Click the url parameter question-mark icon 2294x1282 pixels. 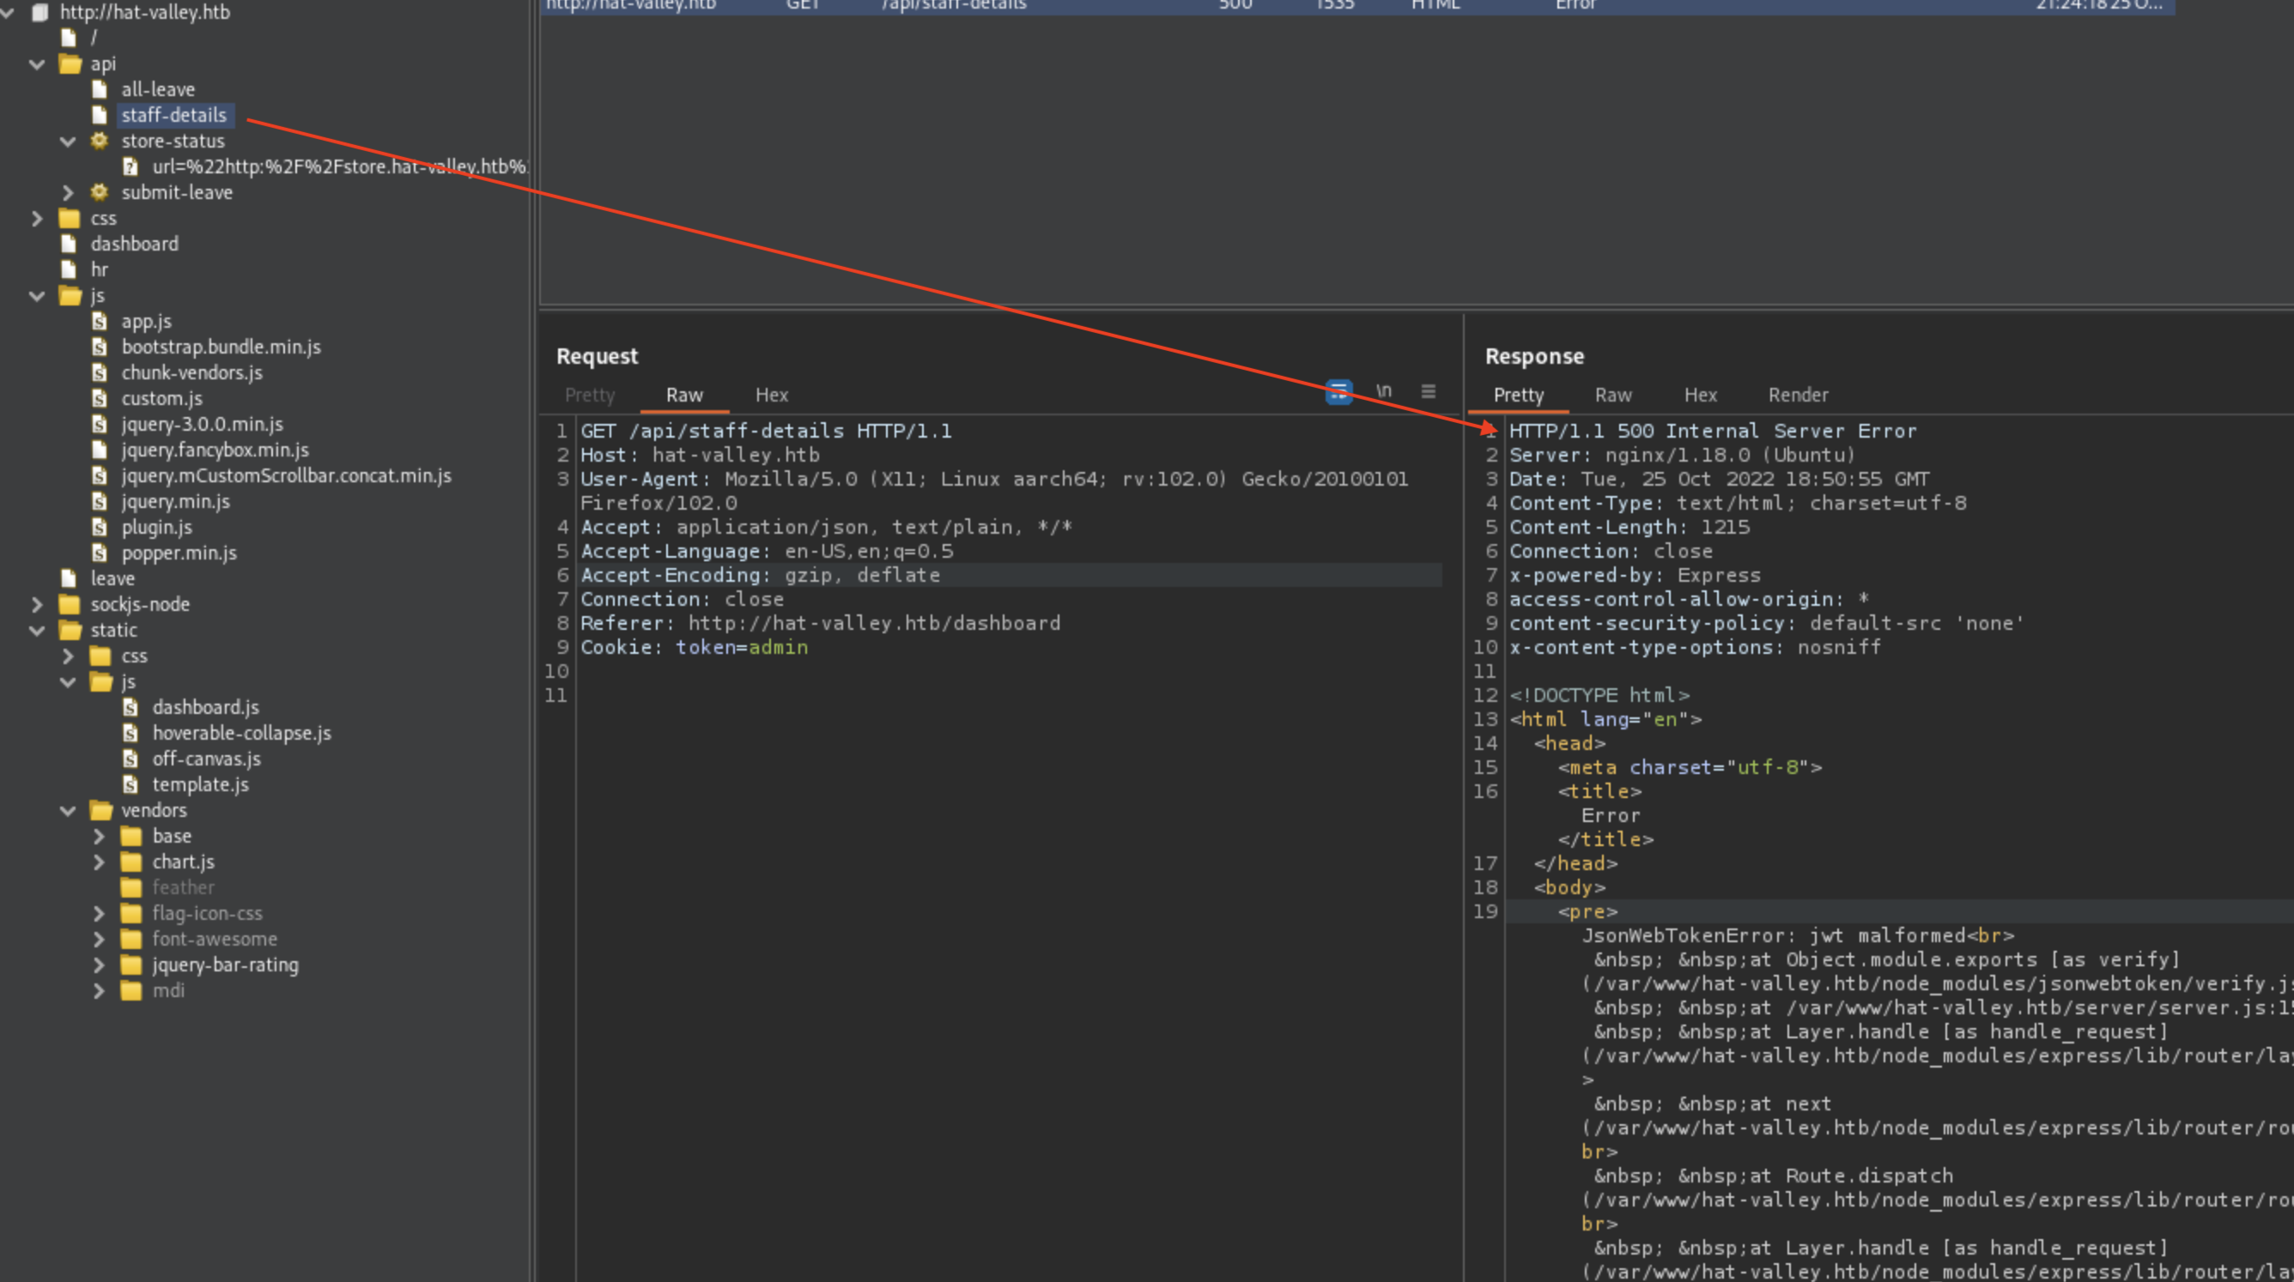click(x=130, y=166)
